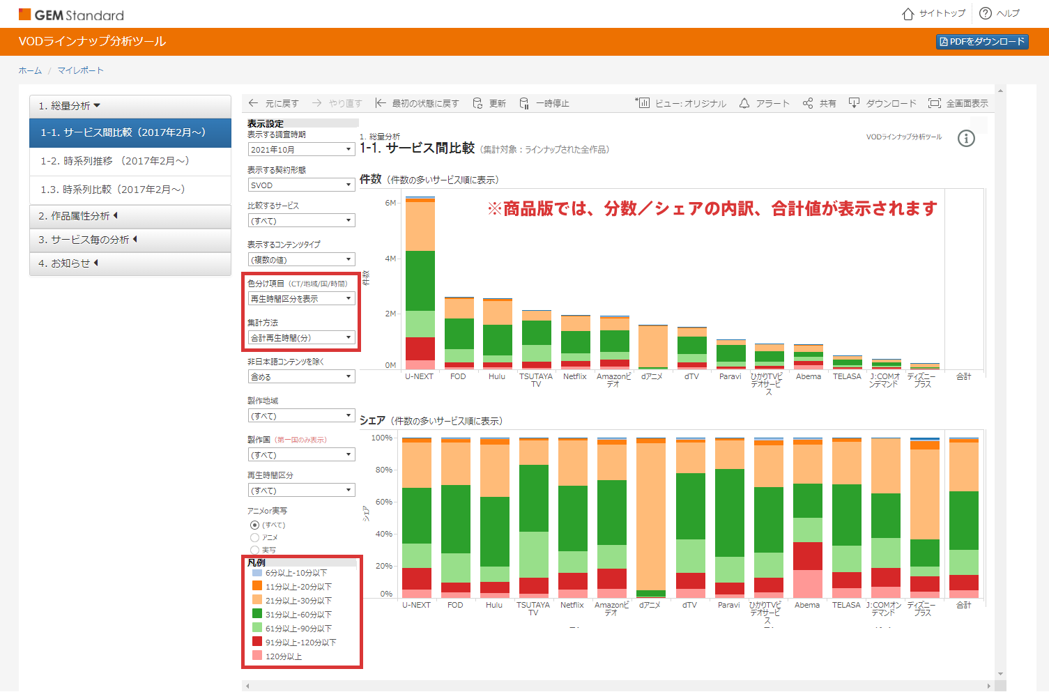Click the 31分以上-60分以下 legend swatch
This screenshot has height=692, width=1049.
tap(257, 614)
